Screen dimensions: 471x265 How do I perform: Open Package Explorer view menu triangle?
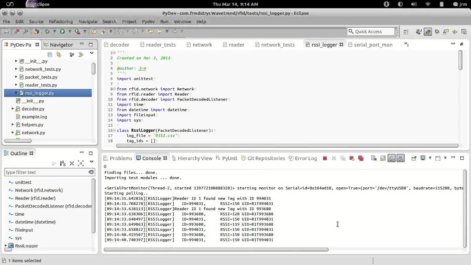[92, 53]
